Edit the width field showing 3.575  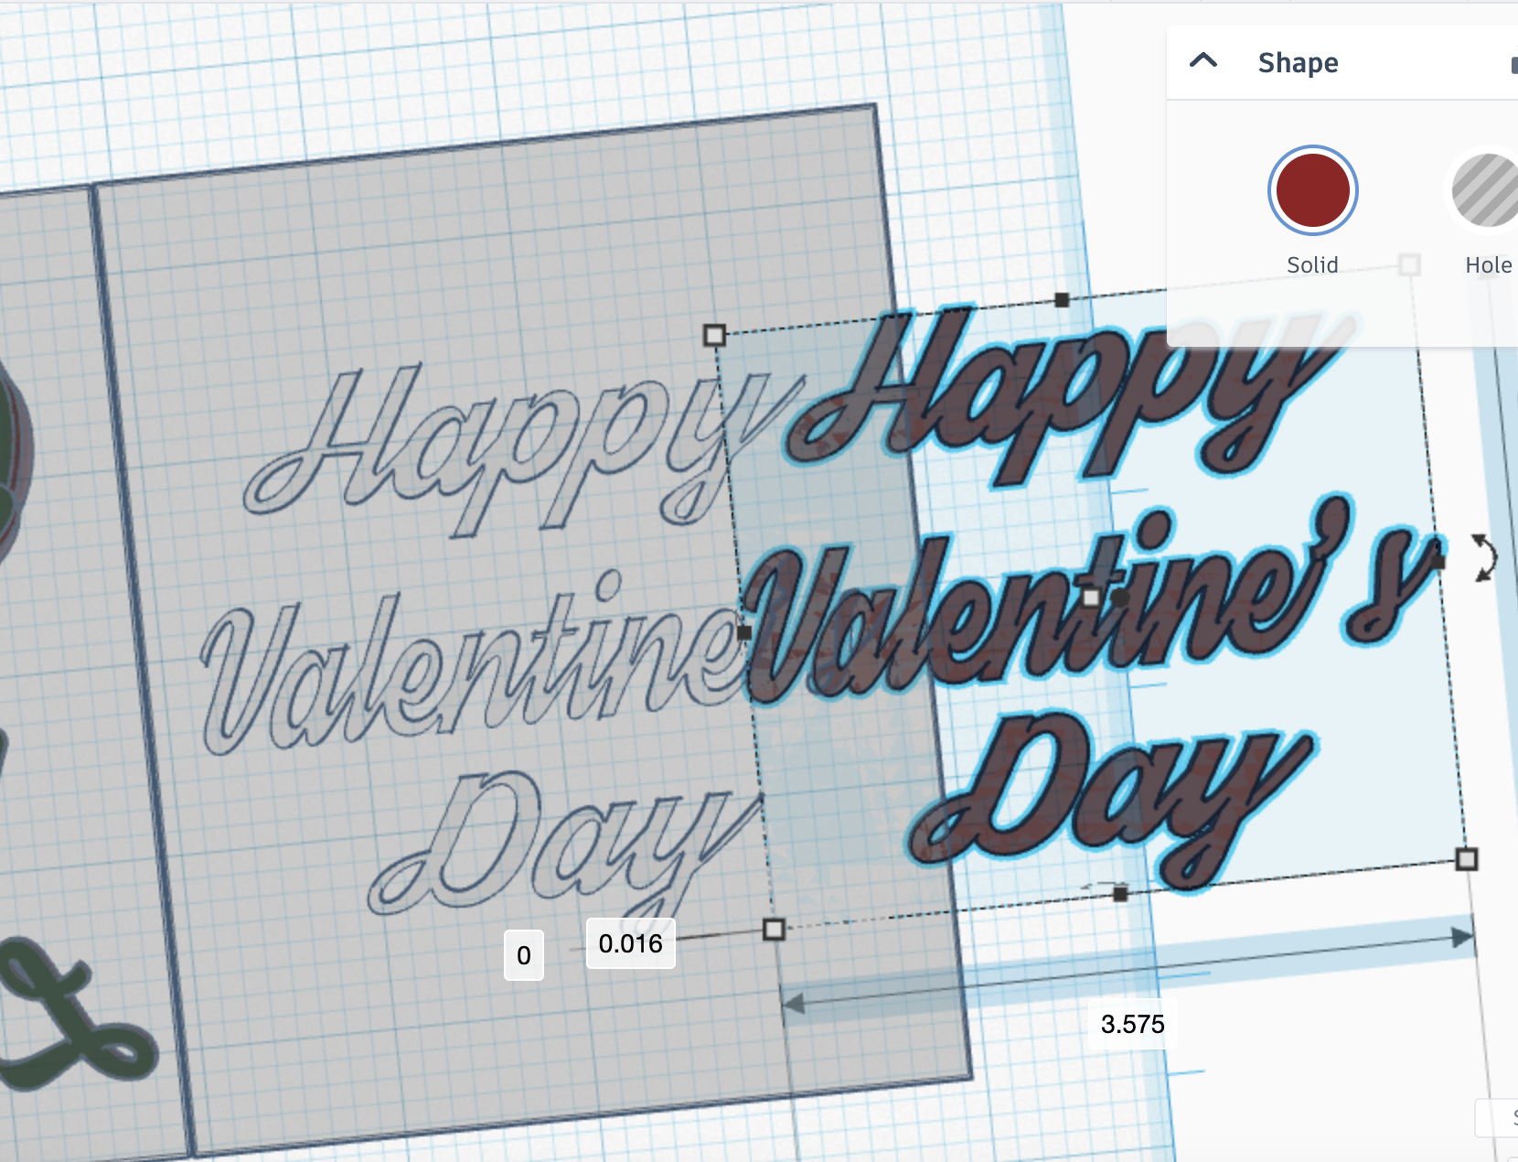coord(1131,1025)
